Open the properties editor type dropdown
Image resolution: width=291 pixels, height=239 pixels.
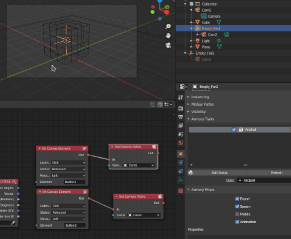pyautogui.click(x=184, y=87)
